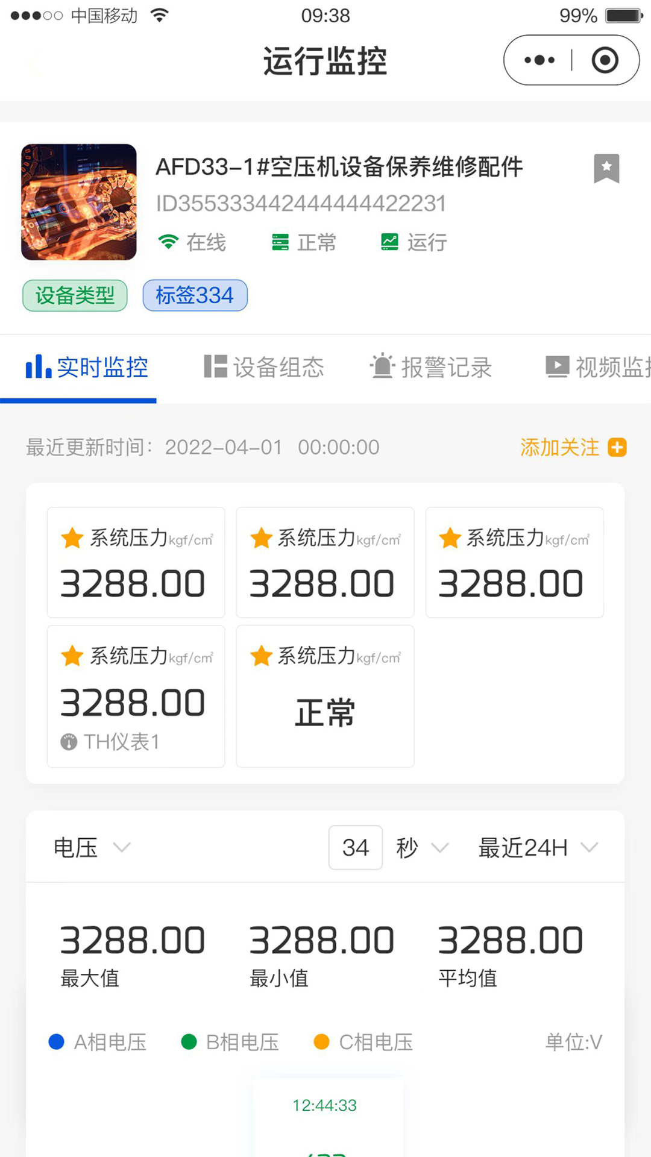
Task: Tap the 添加关注 link
Action: pyautogui.click(x=559, y=447)
